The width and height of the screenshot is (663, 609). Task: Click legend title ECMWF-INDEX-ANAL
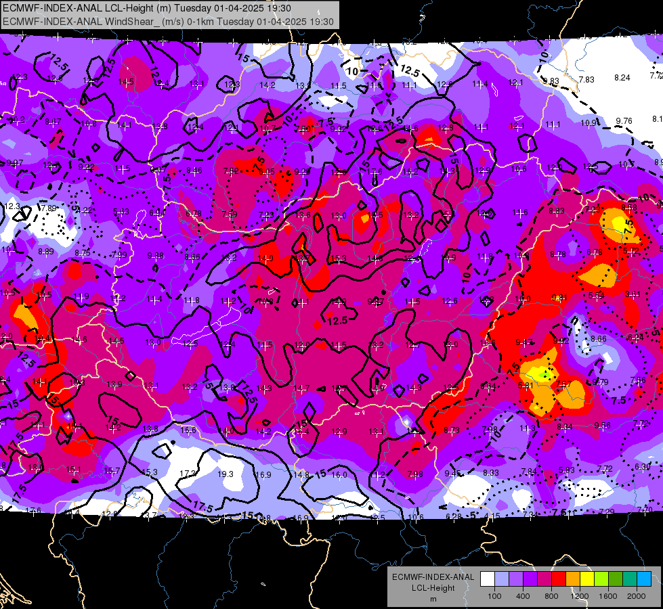pyautogui.click(x=433, y=577)
